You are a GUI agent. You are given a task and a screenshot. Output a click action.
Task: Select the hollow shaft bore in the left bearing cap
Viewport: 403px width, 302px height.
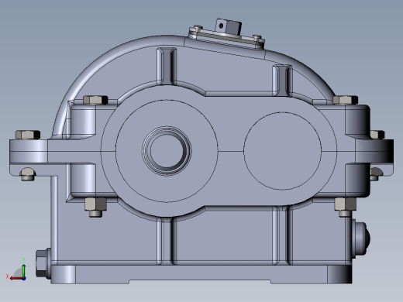click(x=167, y=151)
